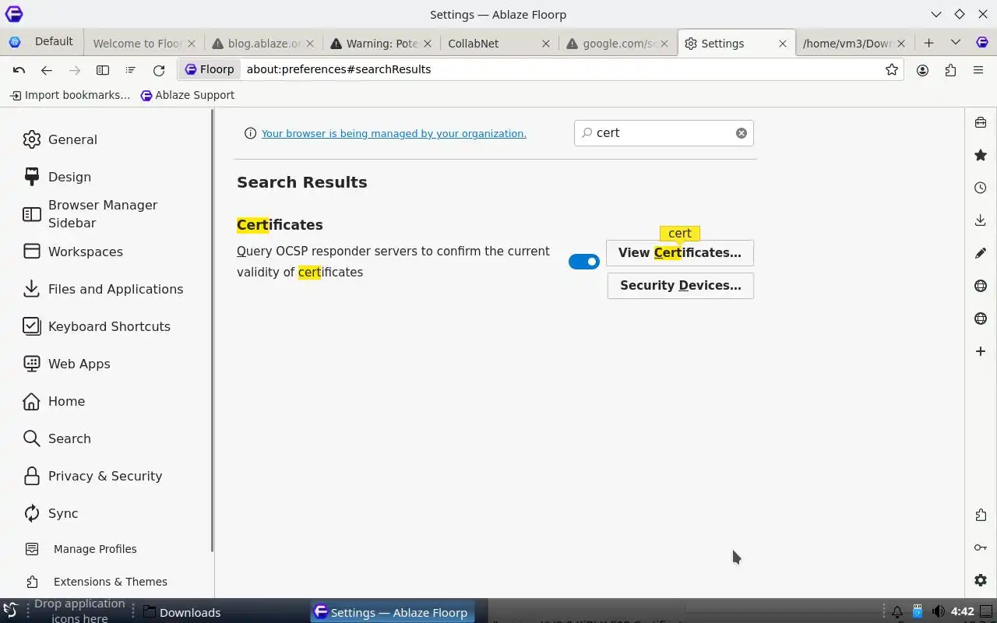Open the managed by your organization link
The width and height of the screenshot is (997, 623).
pos(393,133)
